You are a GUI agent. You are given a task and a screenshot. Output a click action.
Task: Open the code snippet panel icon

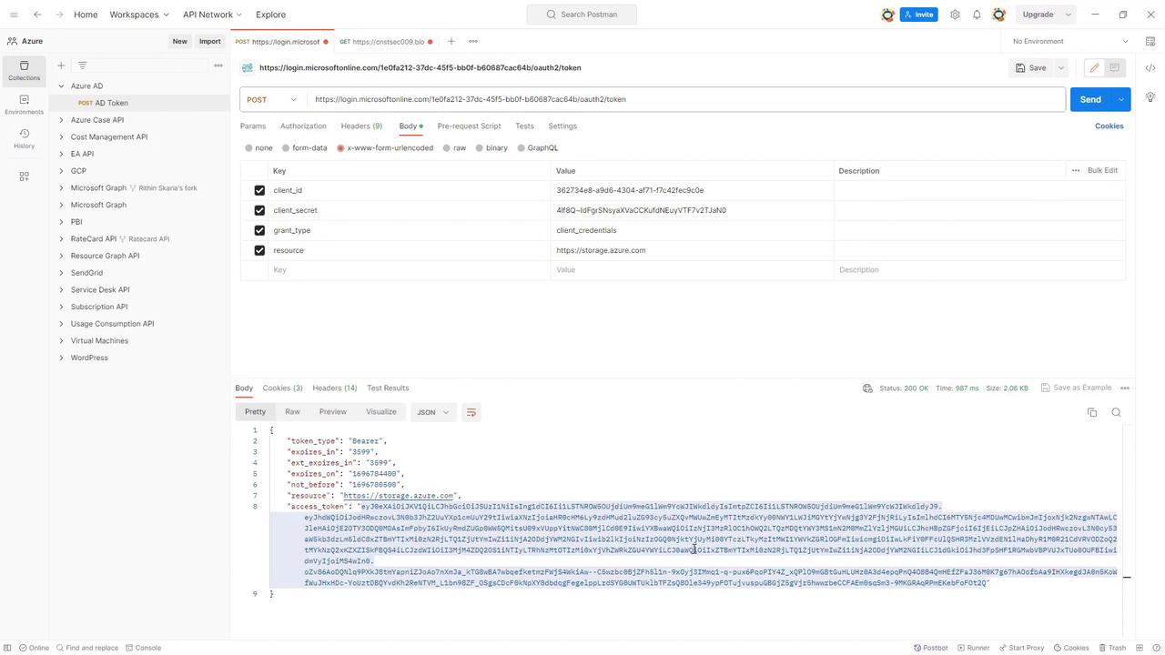(x=1150, y=68)
